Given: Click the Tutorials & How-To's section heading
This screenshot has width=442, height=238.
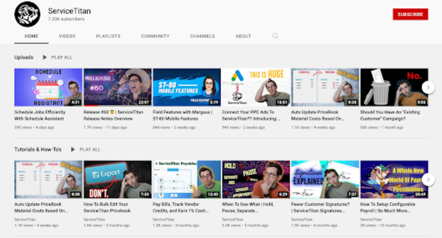Looking at the screenshot, I should [38, 150].
